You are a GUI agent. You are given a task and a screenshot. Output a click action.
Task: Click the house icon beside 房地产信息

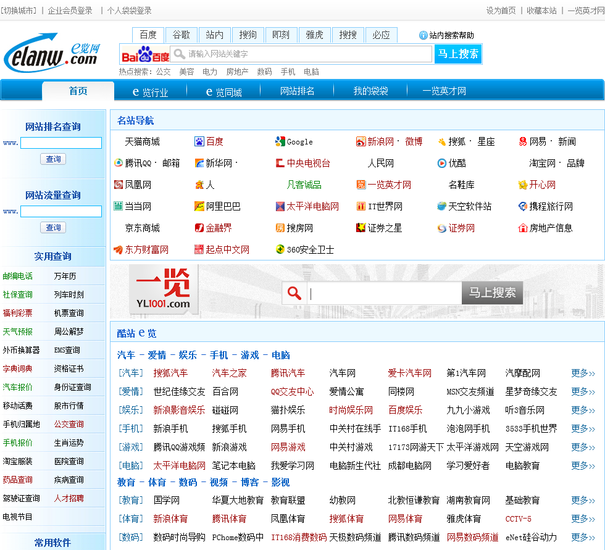(x=523, y=228)
